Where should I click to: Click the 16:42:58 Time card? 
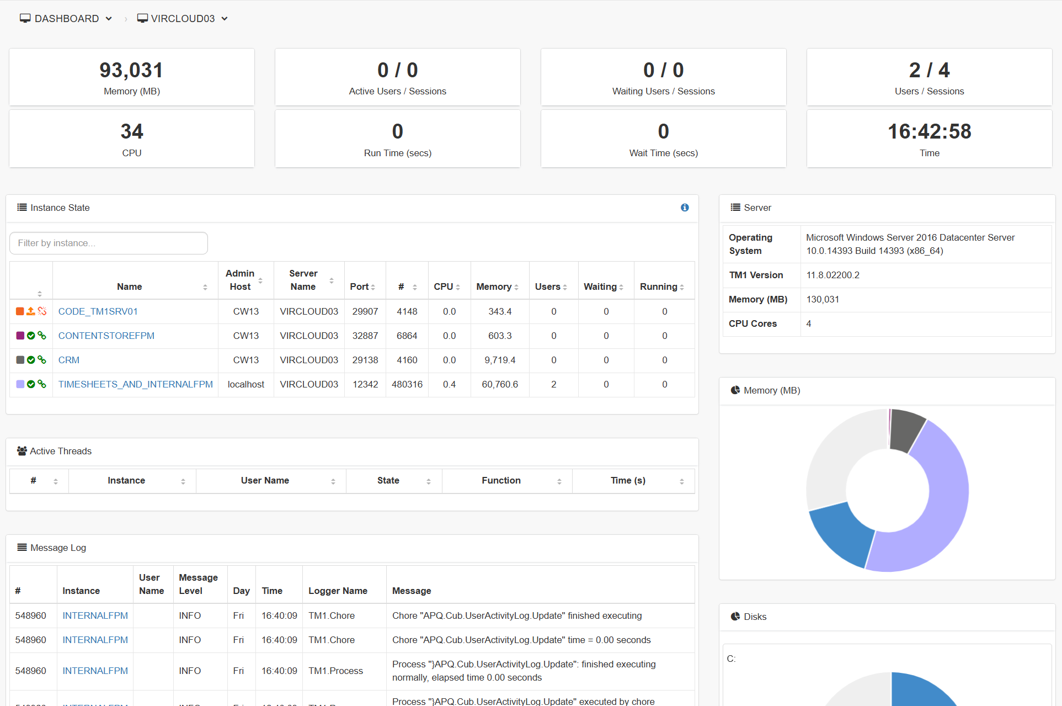coord(929,139)
